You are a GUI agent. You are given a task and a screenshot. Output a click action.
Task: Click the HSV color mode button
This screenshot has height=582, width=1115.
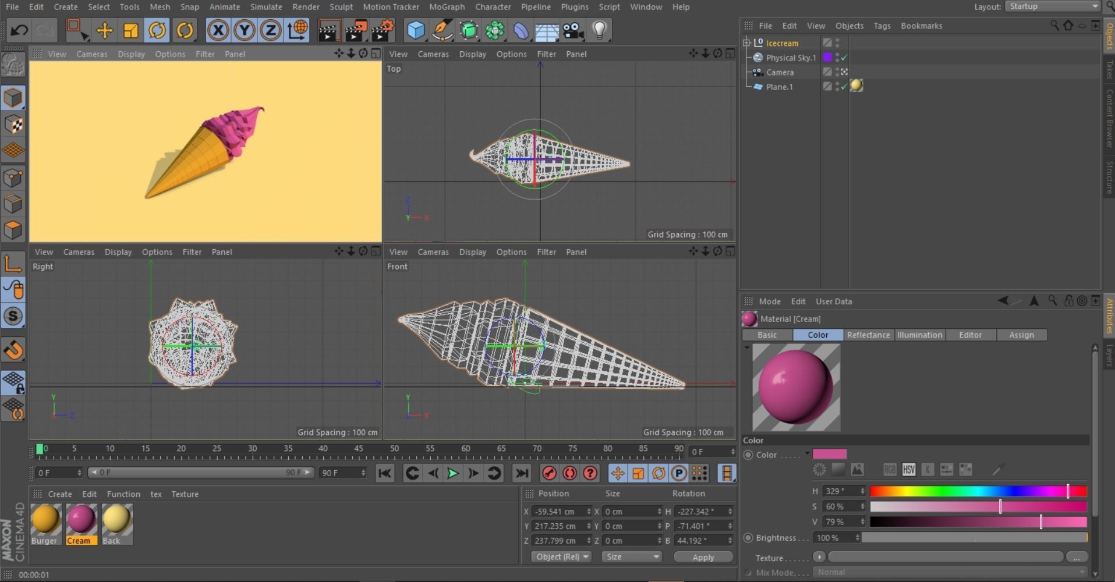[908, 469]
